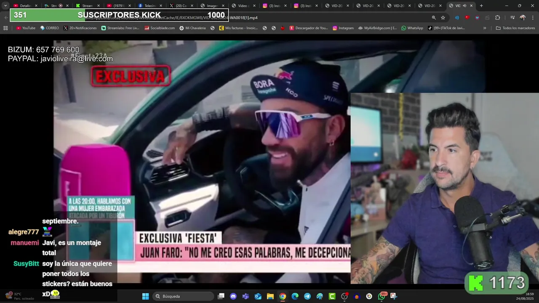Viewport: 539px width, 303px height.
Task: Bookmark this page with the star icon
Action: [443, 18]
